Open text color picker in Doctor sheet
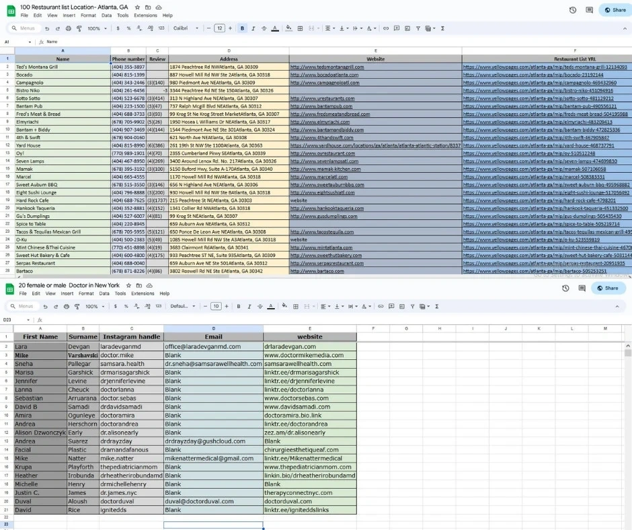The width and height of the screenshot is (632, 530). [x=271, y=307]
